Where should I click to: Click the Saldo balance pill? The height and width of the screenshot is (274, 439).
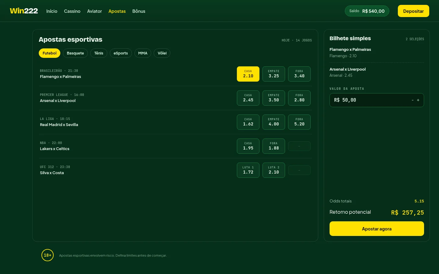pyautogui.click(x=367, y=11)
